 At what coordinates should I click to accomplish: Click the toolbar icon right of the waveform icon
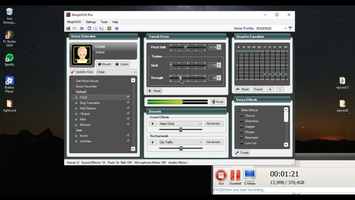102,28
